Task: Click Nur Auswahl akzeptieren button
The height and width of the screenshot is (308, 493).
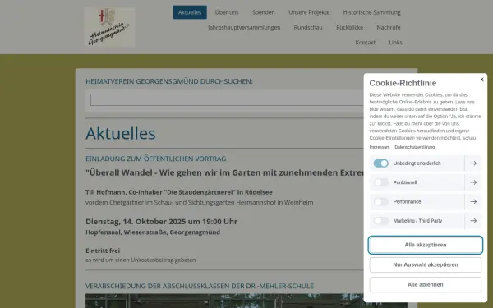Action: (x=426, y=264)
